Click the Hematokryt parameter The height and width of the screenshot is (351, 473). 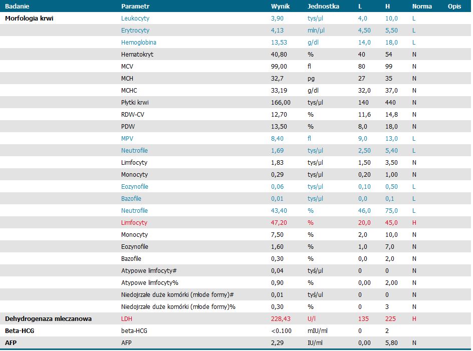[137, 55]
